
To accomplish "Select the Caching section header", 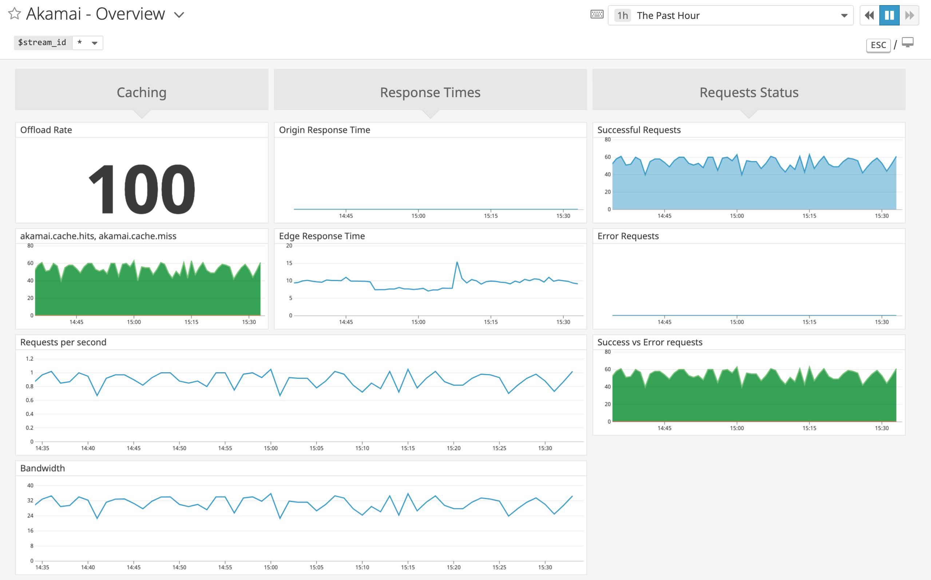I will (142, 92).
